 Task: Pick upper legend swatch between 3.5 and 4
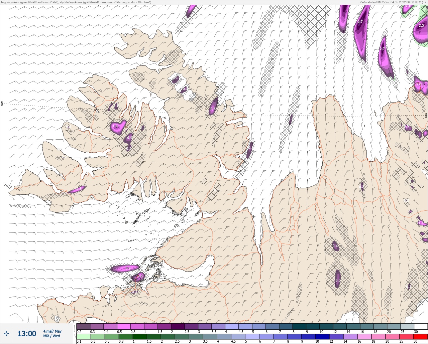pyautogui.click(x=218, y=326)
